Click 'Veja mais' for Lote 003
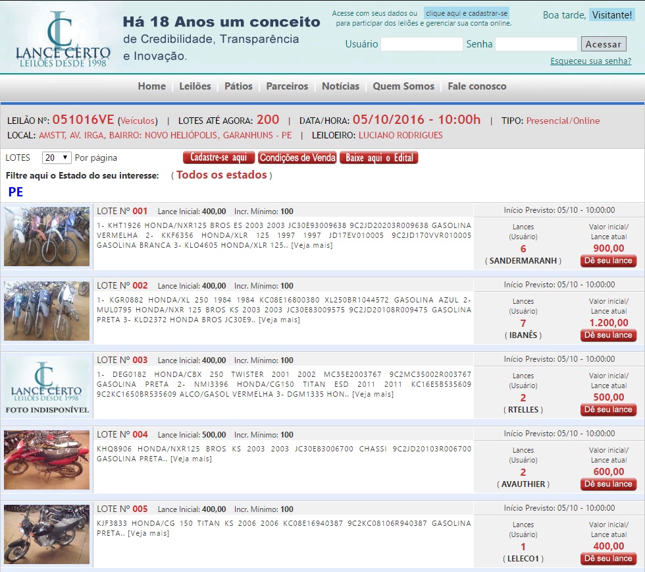 coord(373,395)
